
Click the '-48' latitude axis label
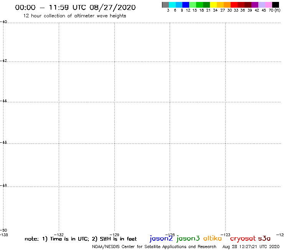(3, 185)
